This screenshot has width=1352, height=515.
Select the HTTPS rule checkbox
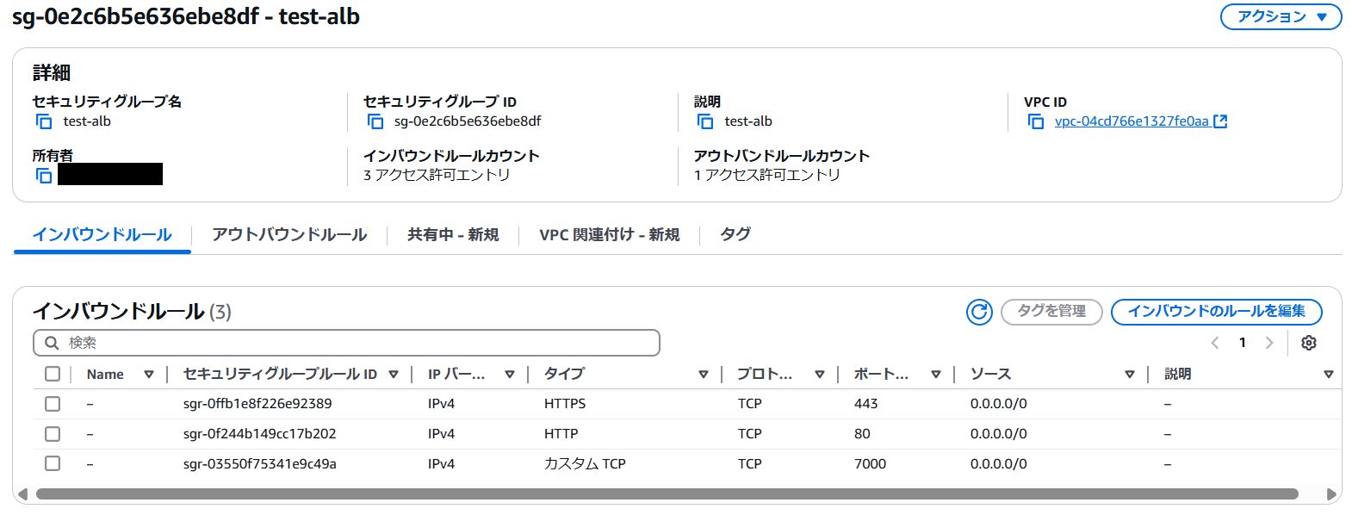(53, 404)
